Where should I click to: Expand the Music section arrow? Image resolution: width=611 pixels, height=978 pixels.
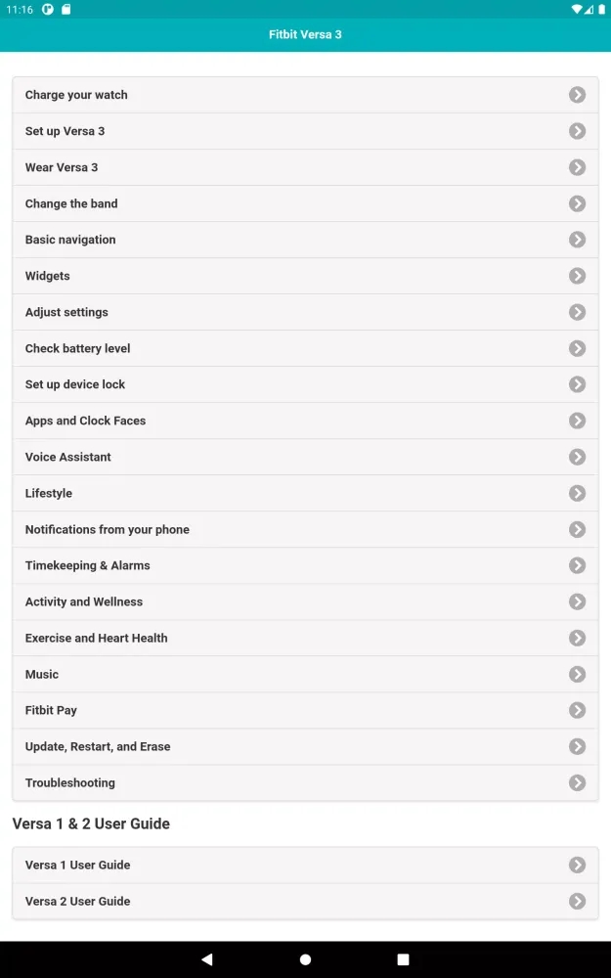[577, 674]
